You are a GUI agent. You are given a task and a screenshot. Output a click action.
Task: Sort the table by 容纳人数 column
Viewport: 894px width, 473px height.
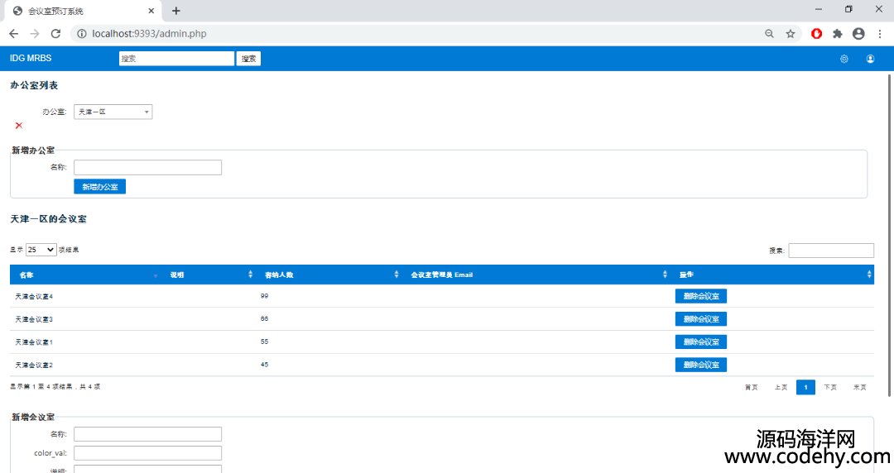[329, 275]
